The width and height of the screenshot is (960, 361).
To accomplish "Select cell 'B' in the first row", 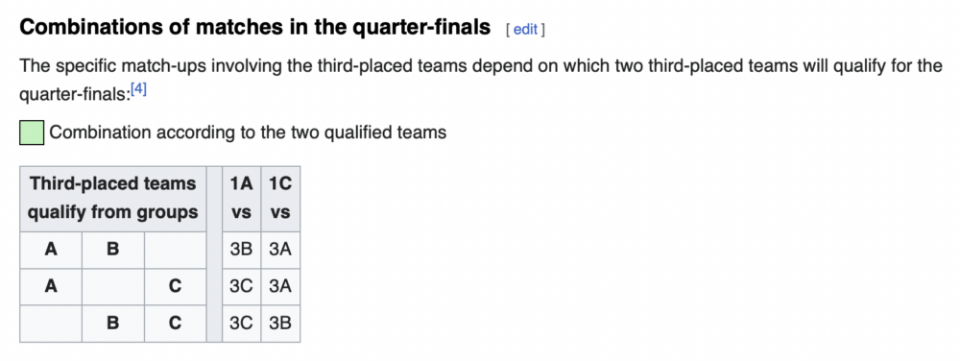I will (x=113, y=250).
